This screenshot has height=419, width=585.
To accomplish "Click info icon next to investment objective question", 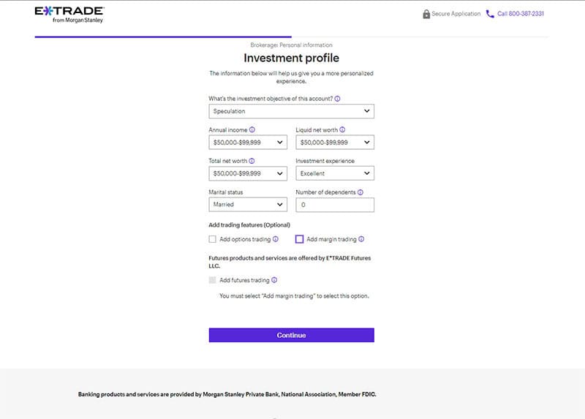I will (x=337, y=99).
